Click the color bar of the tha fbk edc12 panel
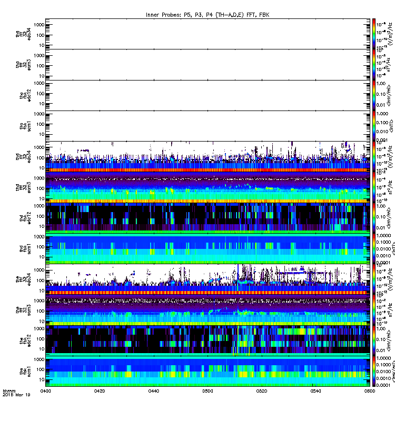395x421 pixels. (374, 96)
